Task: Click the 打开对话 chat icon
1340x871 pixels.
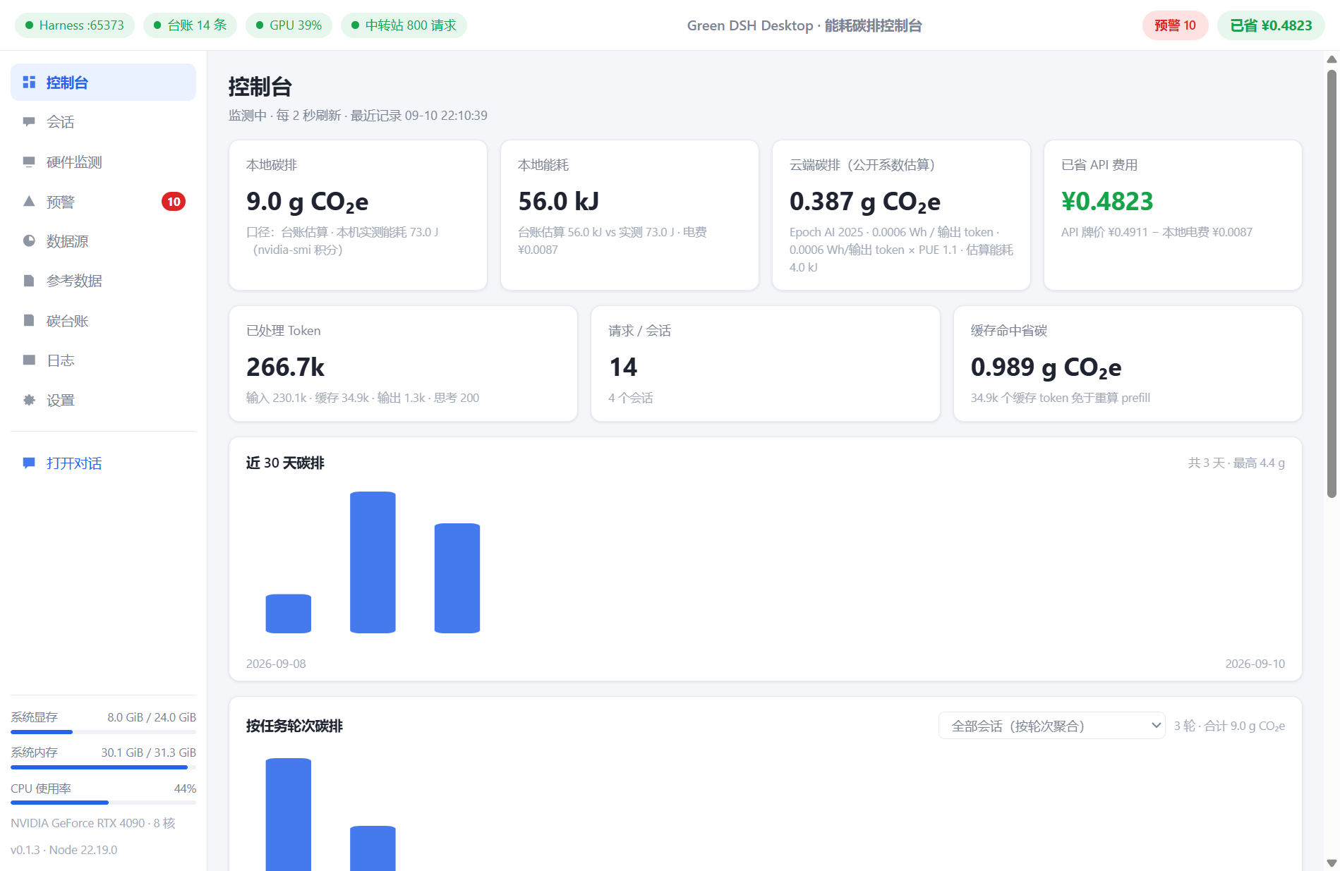Action: pyautogui.click(x=29, y=463)
